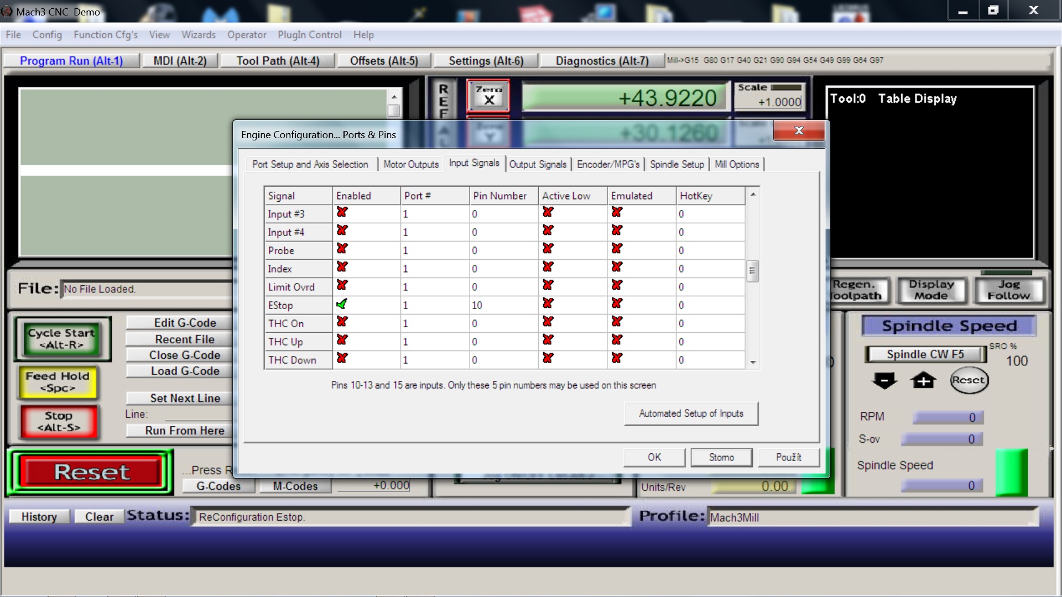The height and width of the screenshot is (597, 1062).
Task: Toggle Active Low for the Index signal
Action: pyautogui.click(x=548, y=268)
